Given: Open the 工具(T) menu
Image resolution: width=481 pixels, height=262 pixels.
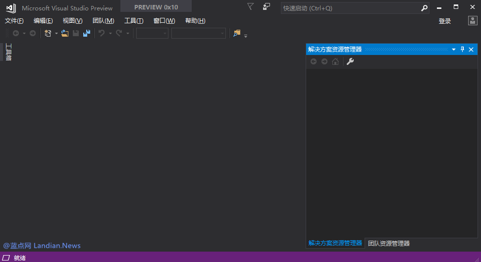Looking at the screenshot, I should pos(134,21).
